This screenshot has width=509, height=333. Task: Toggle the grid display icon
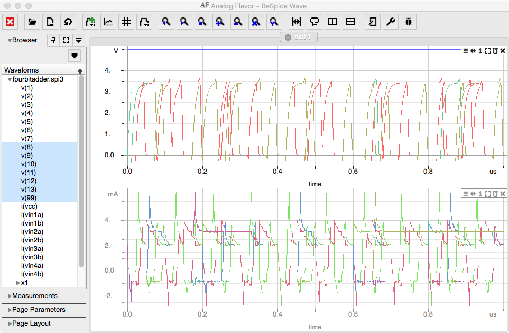[126, 21]
